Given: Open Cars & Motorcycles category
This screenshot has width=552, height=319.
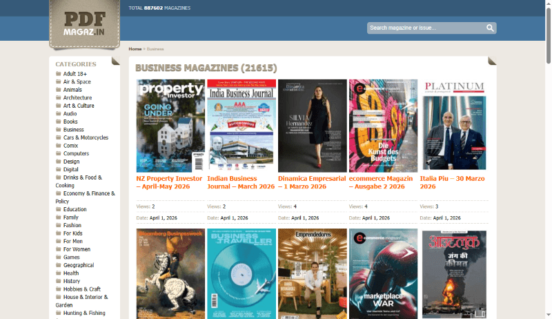Looking at the screenshot, I should point(86,137).
